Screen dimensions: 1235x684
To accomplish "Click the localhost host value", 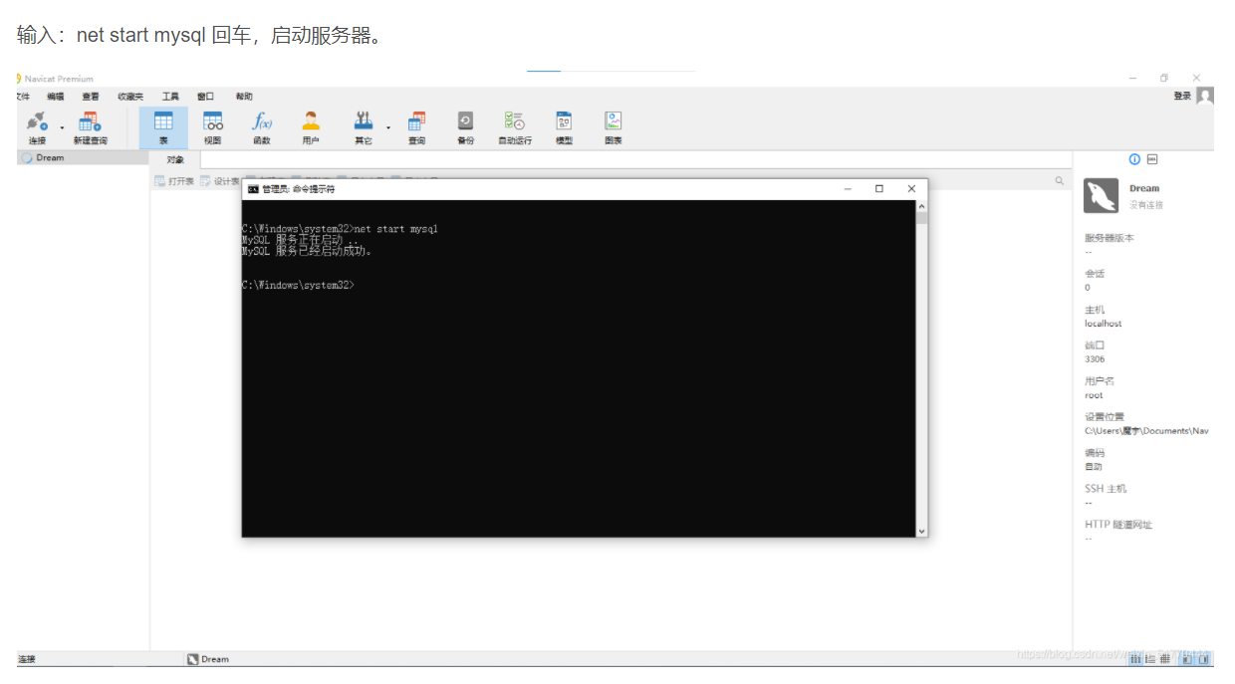I will [1104, 324].
